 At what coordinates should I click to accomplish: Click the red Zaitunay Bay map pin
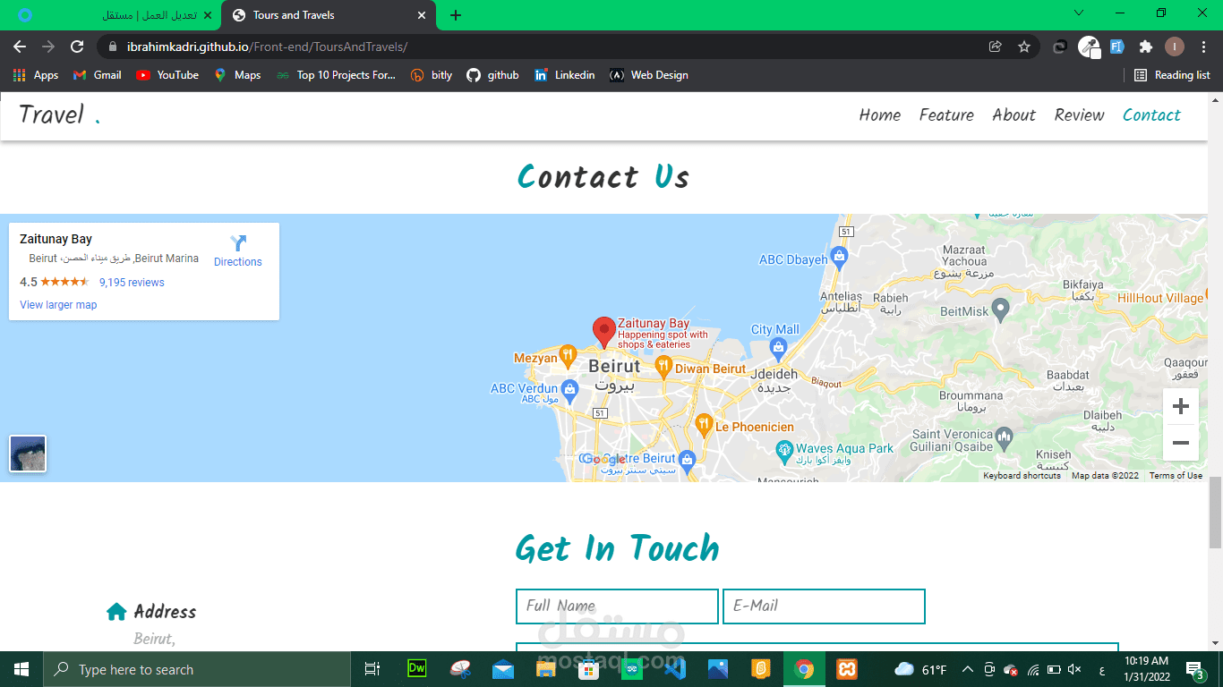[604, 332]
